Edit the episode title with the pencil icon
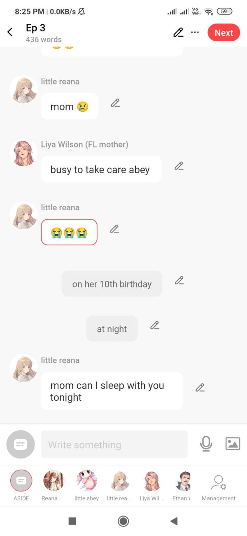 pyautogui.click(x=178, y=33)
